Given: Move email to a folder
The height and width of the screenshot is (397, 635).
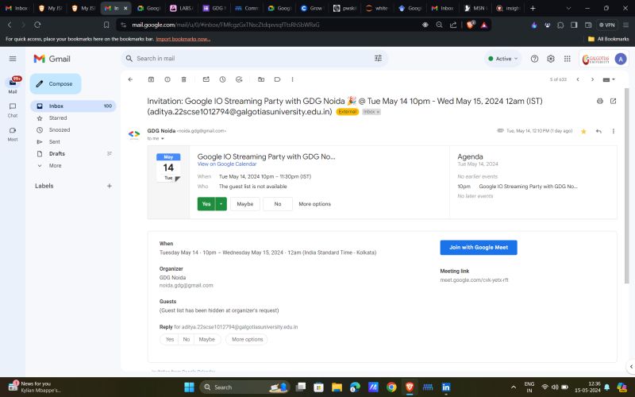Looking at the screenshot, I should coord(261,79).
